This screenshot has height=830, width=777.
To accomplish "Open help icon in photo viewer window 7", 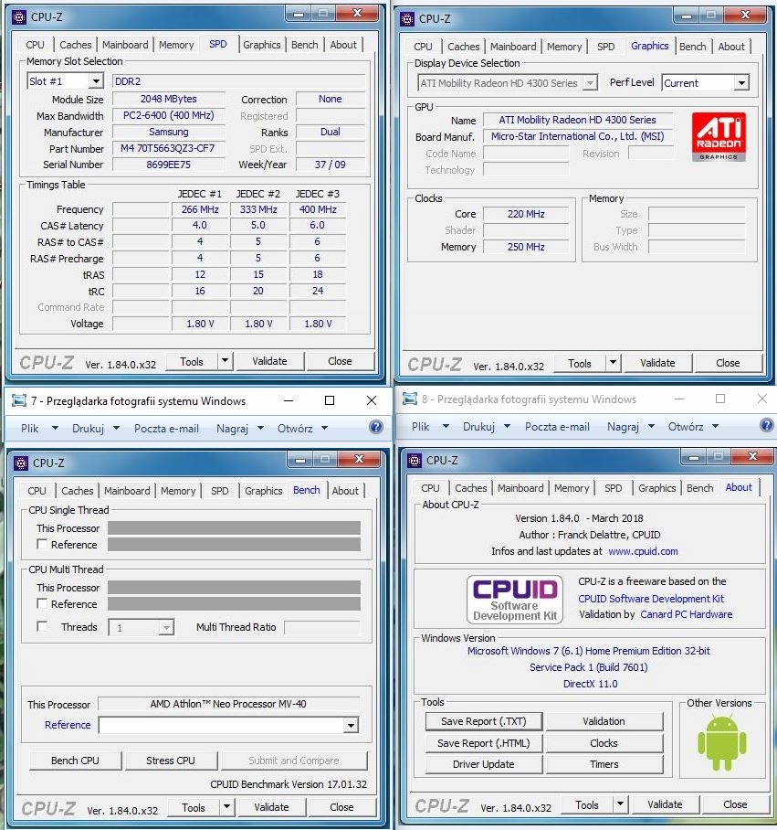I will [376, 427].
